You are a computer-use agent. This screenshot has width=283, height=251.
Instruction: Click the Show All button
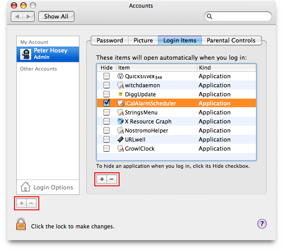pos(56,16)
